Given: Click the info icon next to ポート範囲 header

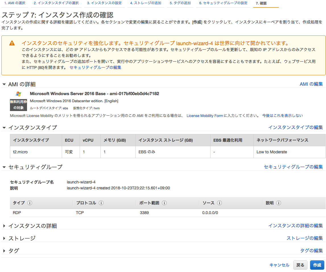Looking at the screenshot, I should 164,203.
